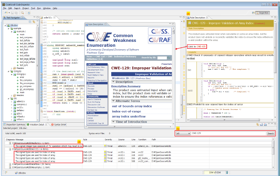Open the Tool menu
Image resolution: width=280 pixels, height=176 pixels.
(33, 8)
